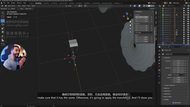Open the Output properties tab icon

click(x=159, y=57)
